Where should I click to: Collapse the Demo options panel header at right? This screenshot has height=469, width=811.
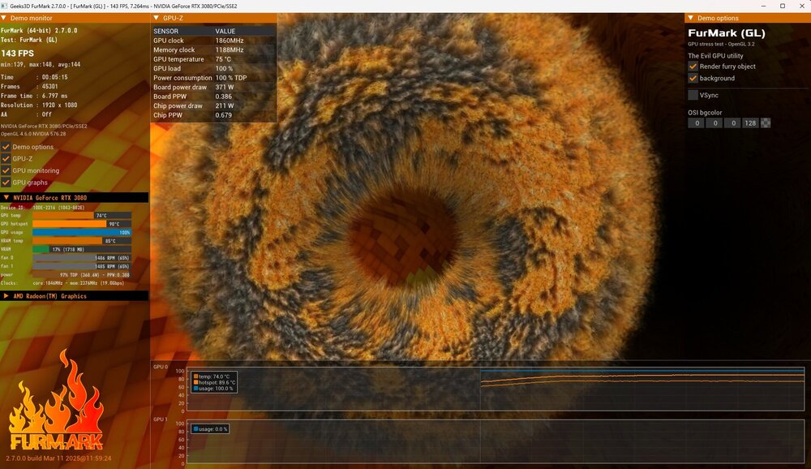tap(748, 18)
